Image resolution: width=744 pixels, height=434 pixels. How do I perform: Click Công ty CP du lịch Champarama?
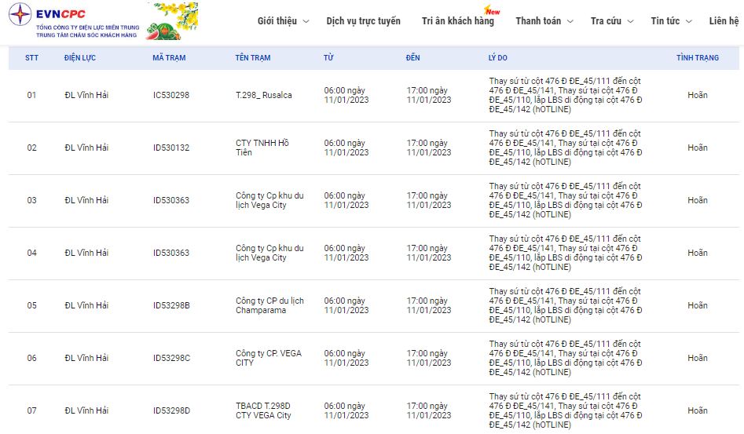pyautogui.click(x=269, y=305)
